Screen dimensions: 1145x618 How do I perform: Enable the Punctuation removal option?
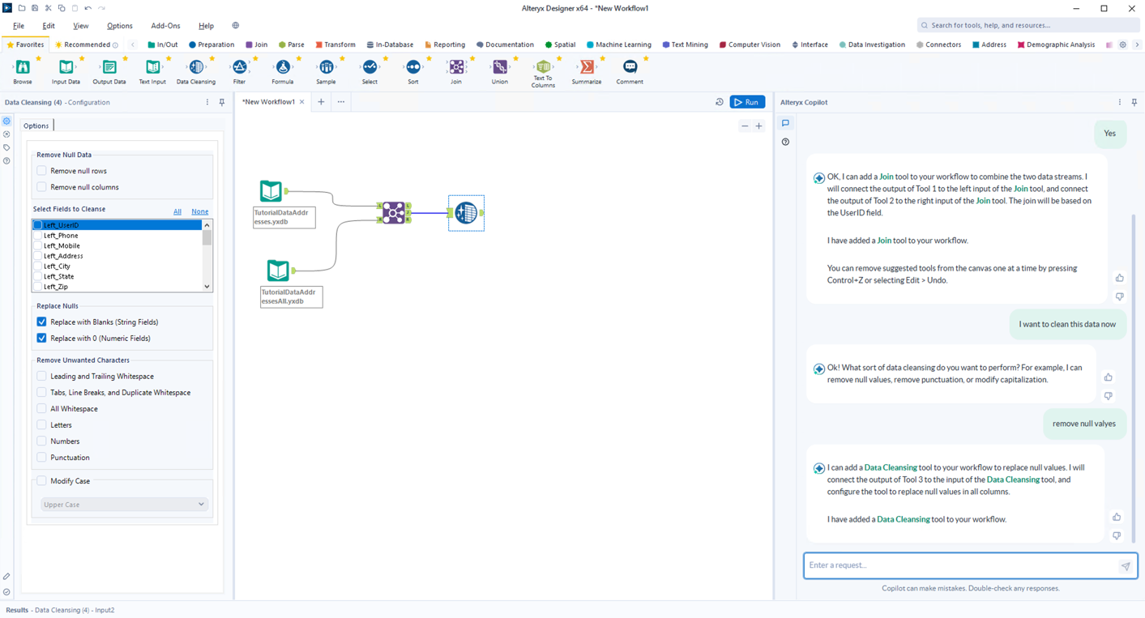[41, 457]
